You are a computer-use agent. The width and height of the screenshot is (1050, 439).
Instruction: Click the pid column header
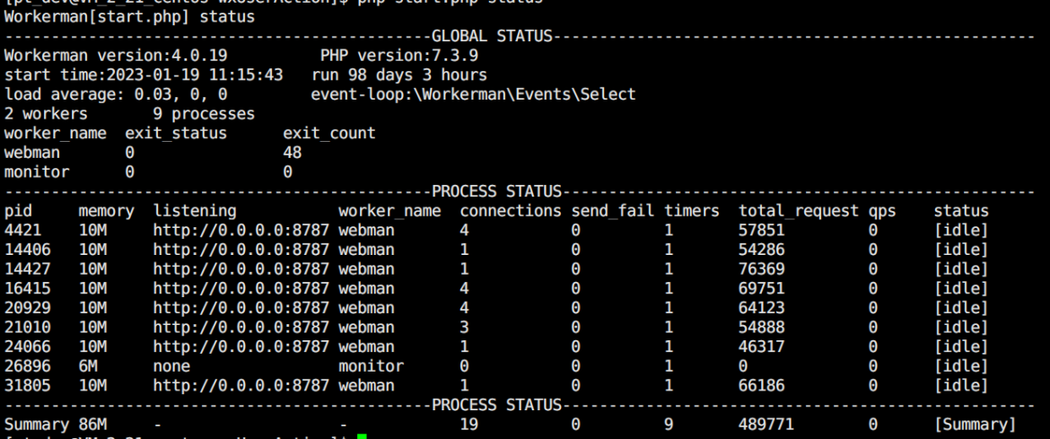pos(18,211)
